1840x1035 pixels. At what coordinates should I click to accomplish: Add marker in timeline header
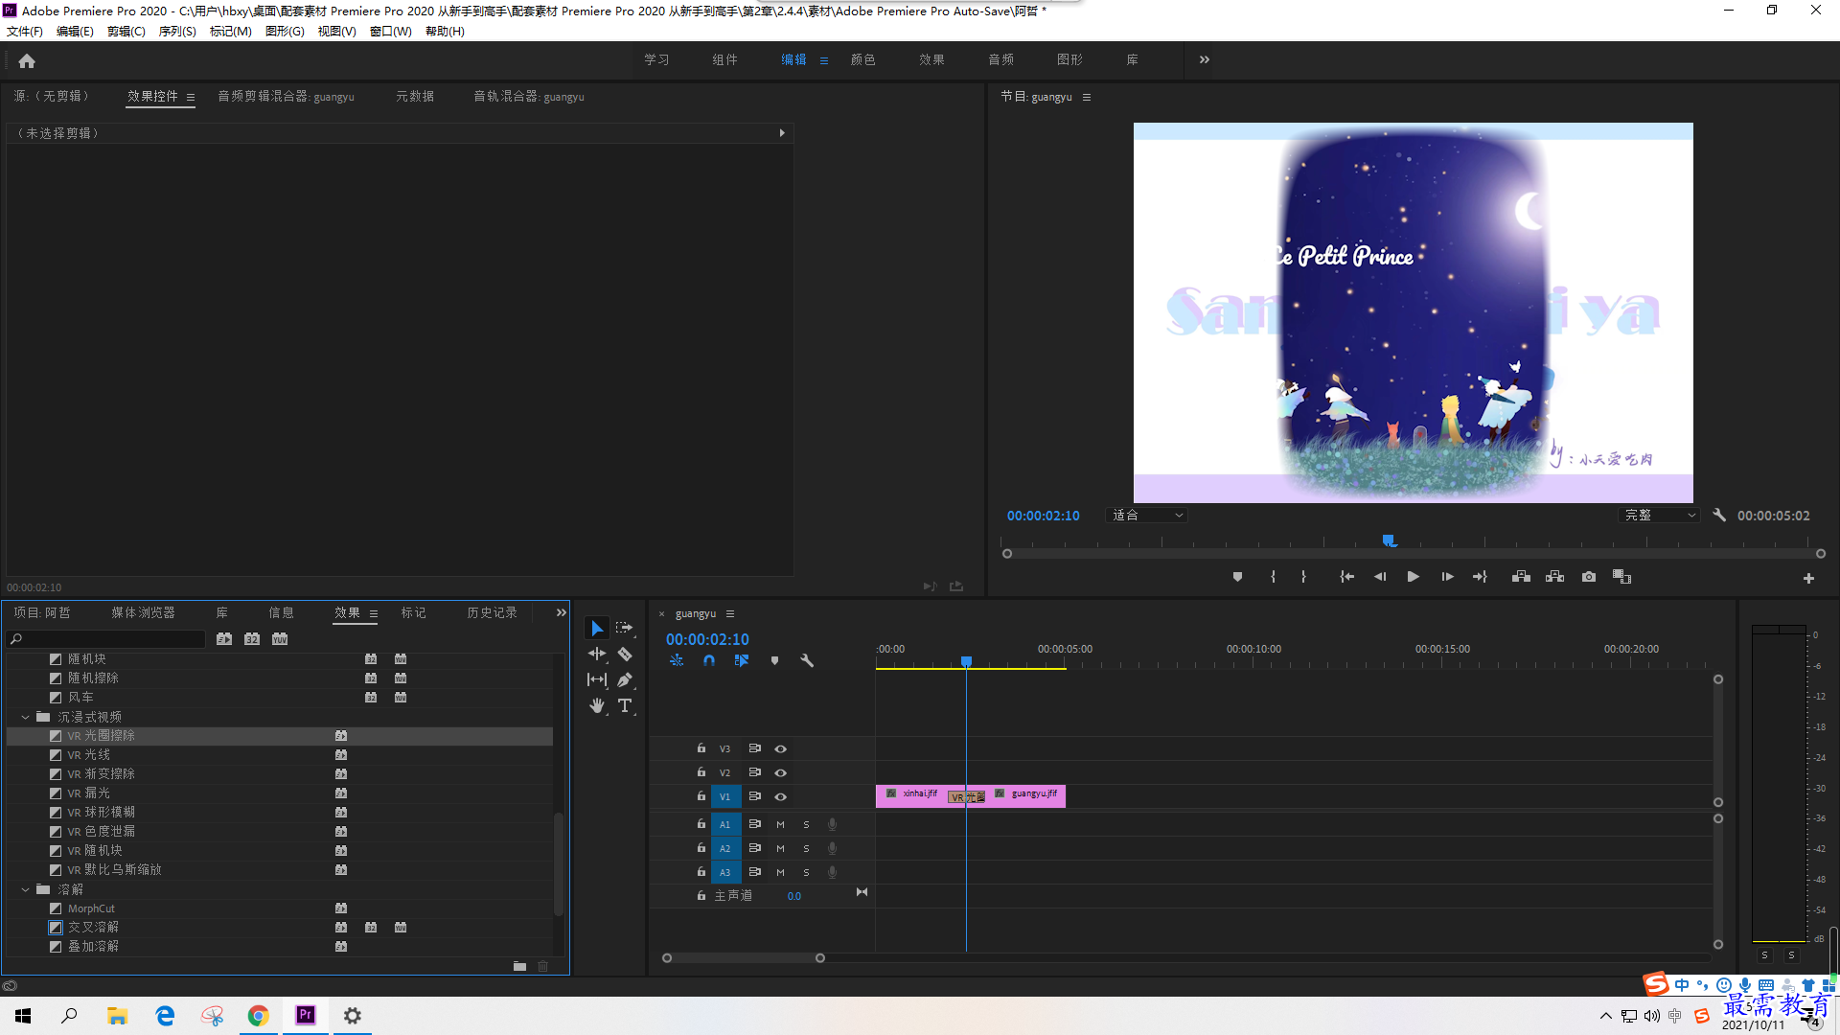[774, 660]
